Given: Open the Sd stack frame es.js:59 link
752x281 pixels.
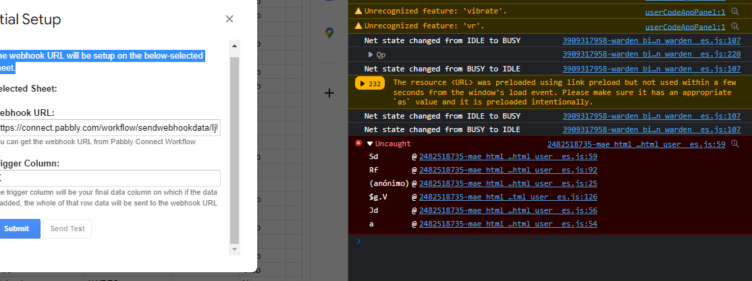Looking at the screenshot, I should click(x=508, y=156).
